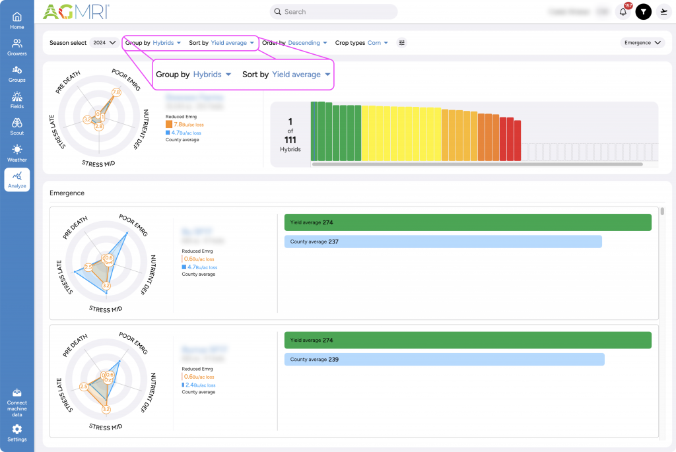Viewport: 676px width, 452px height.
Task: Click the first card's radar chart
Action: 106,263
